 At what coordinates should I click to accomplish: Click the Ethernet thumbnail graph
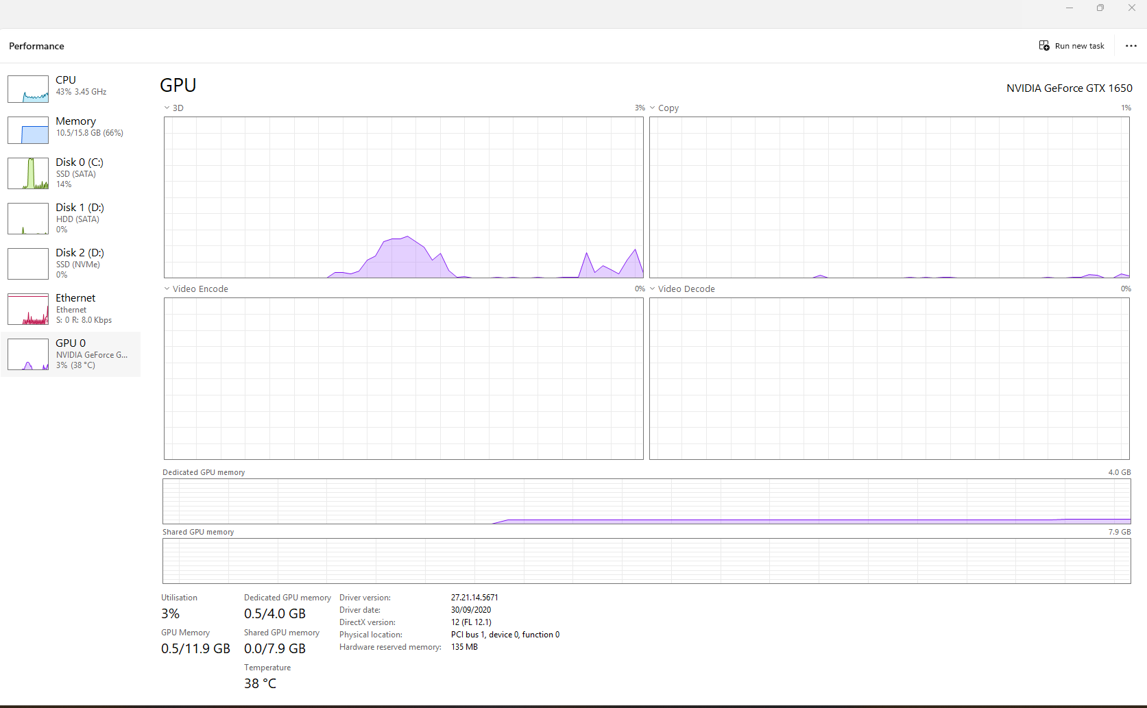tap(28, 309)
